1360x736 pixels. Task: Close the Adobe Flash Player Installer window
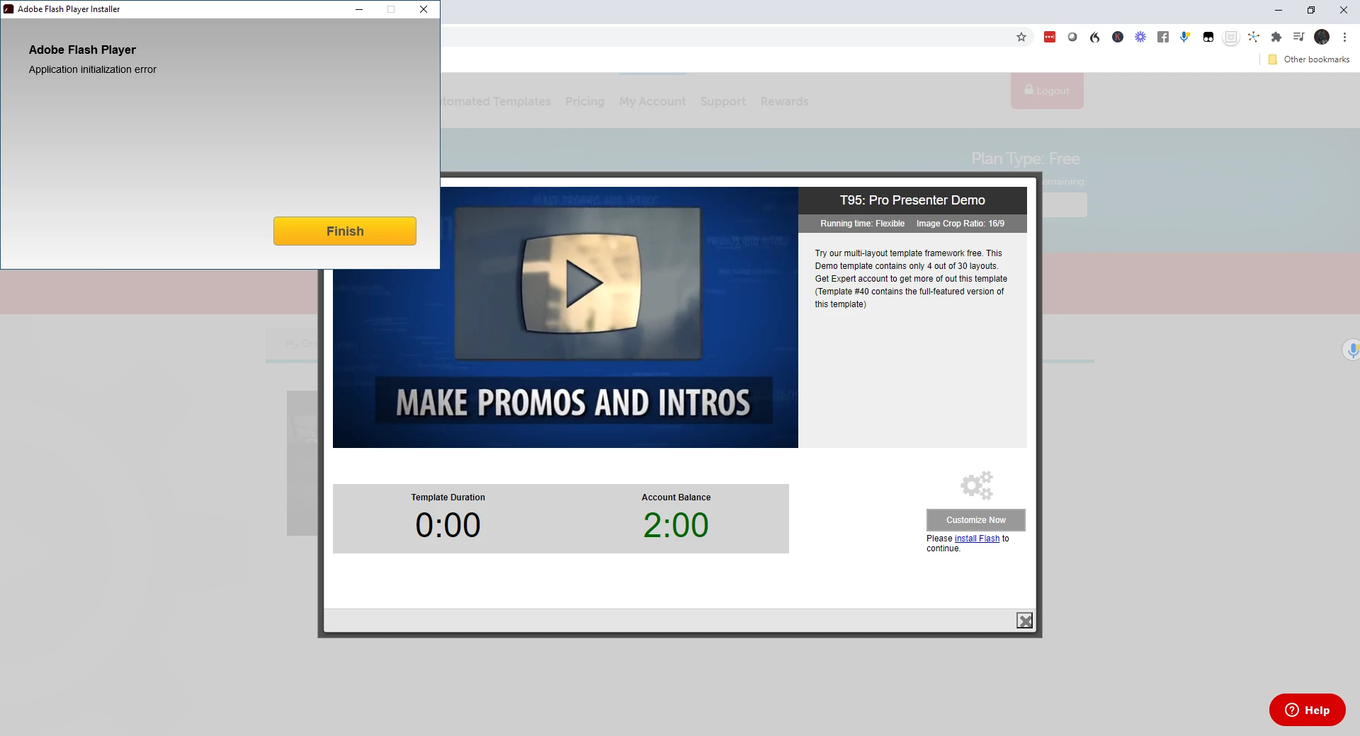pyautogui.click(x=424, y=9)
